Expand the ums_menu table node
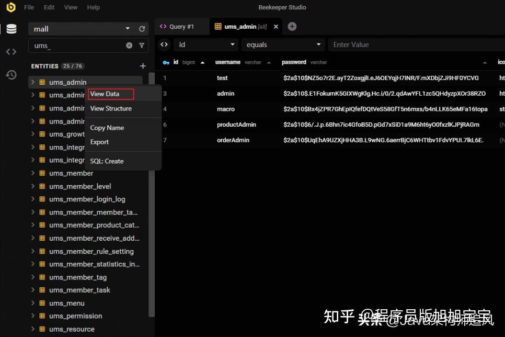Viewport: 505px width, 337px height. pos(32,303)
